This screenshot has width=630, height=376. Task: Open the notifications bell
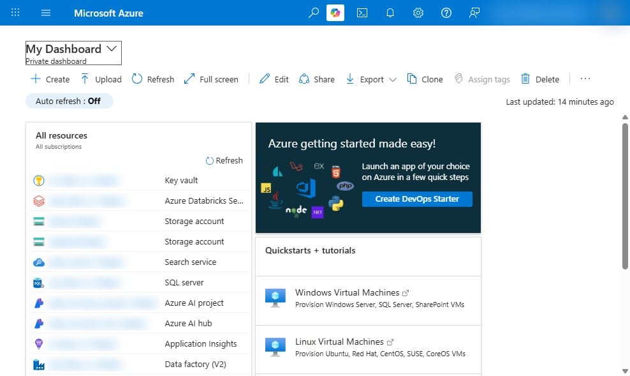tap(390, 13)
